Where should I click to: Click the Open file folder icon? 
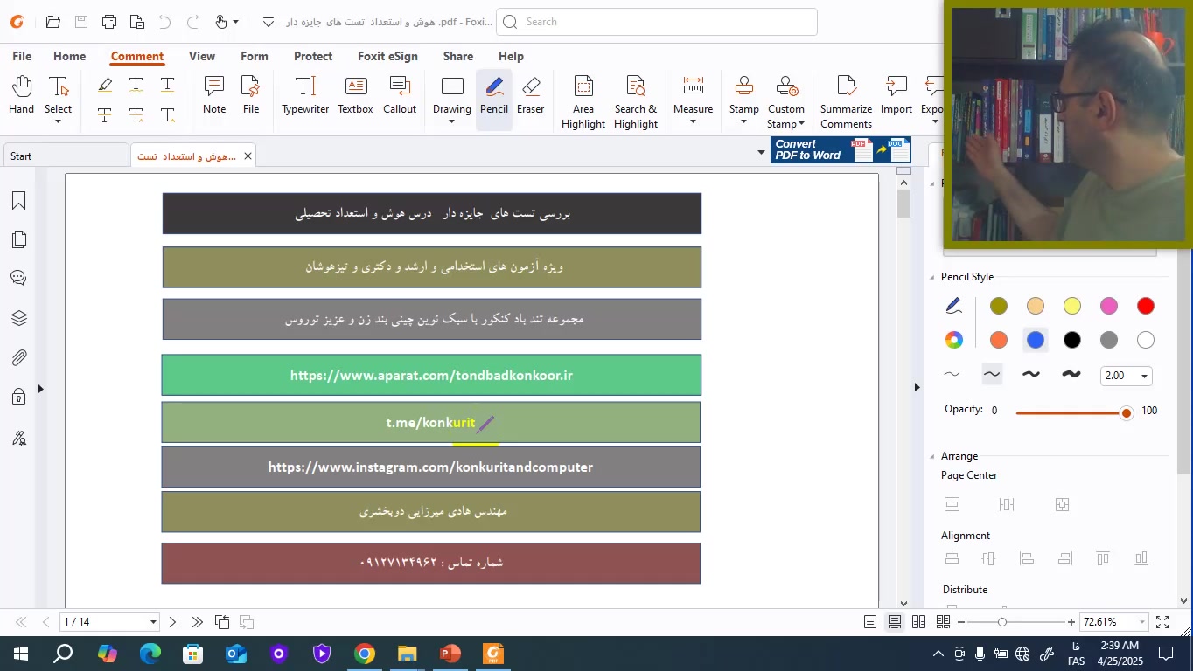(x=52, y=22)
